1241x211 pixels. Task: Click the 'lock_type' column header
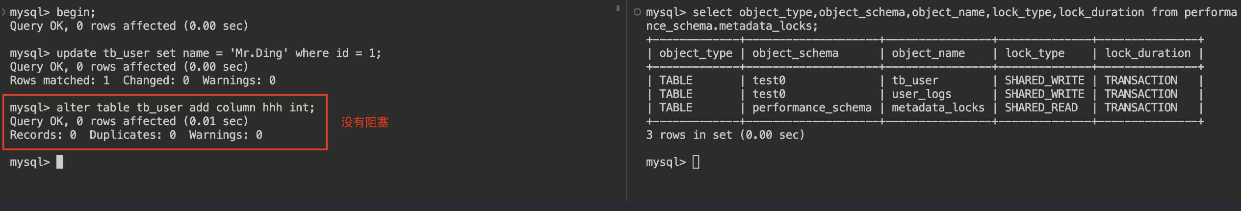[1034, 53]
